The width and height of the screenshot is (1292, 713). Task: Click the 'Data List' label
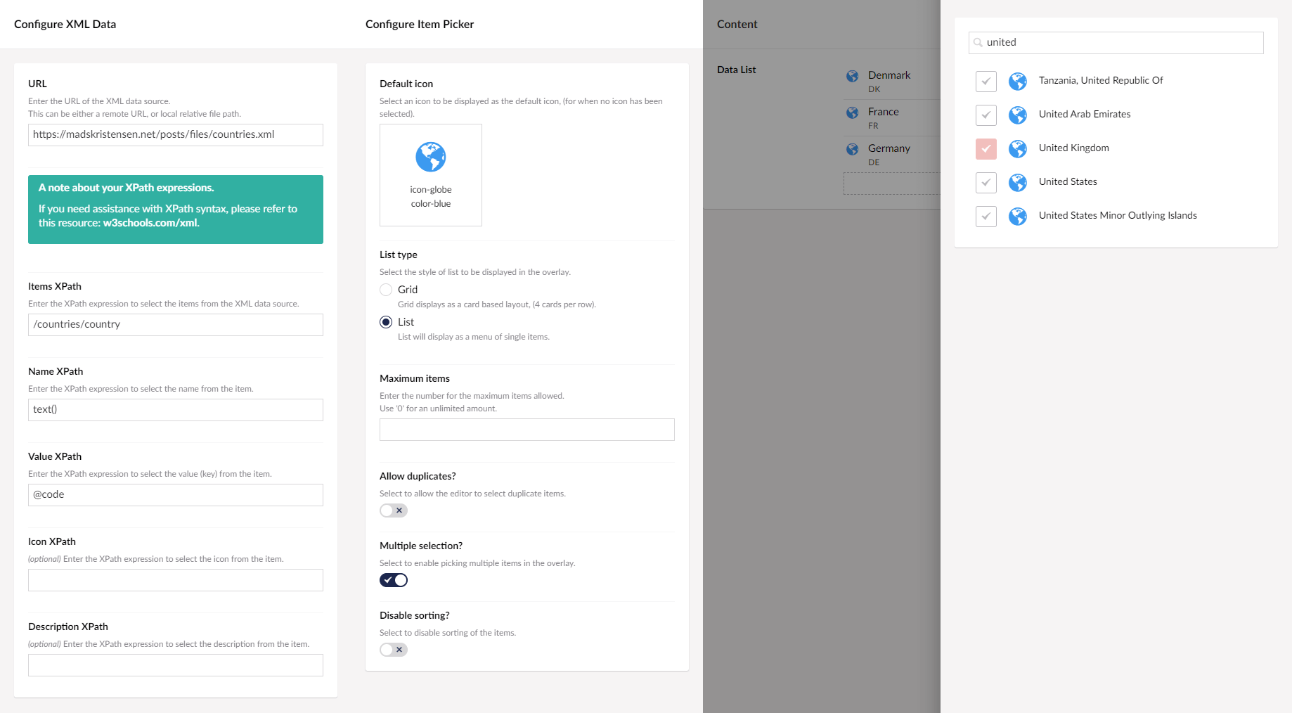736,70
